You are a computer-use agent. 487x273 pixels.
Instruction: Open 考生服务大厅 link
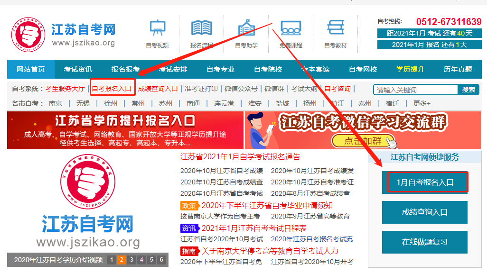(x=65, y=89)
